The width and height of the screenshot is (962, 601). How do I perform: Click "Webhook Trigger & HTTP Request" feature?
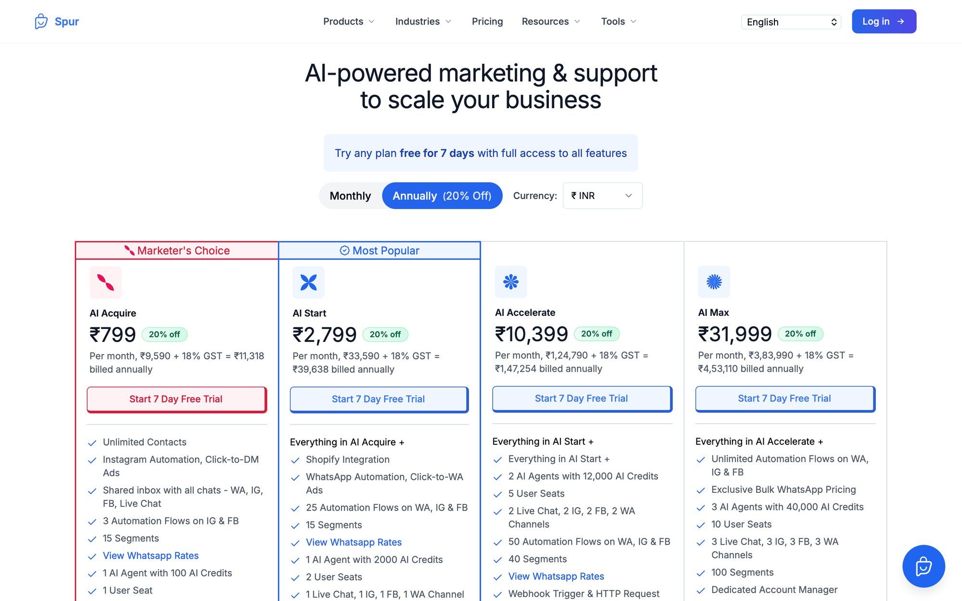[x=584, y=594]
